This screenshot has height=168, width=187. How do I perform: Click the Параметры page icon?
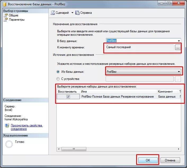pos(6,20)
